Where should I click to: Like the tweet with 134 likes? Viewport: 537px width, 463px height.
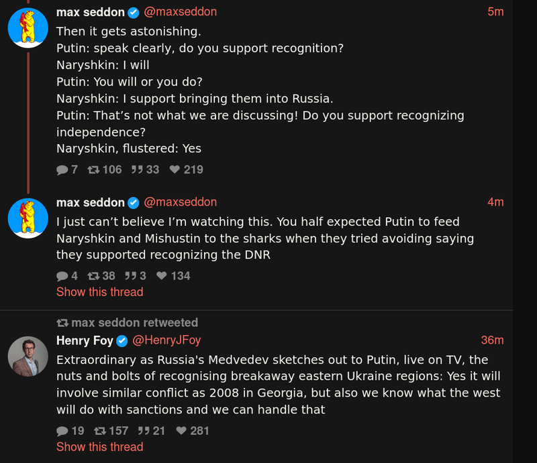tap(162, 276)
